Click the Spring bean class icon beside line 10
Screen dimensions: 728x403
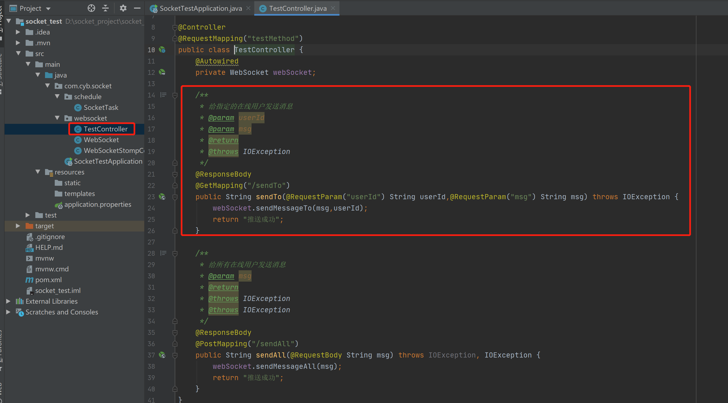[x=163, y=50]
